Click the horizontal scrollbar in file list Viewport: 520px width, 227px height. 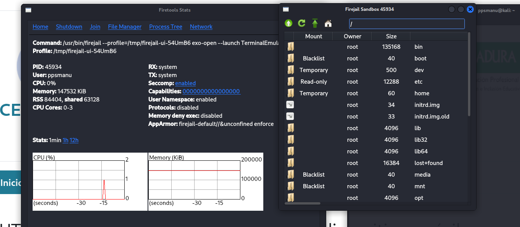[303, 203]
